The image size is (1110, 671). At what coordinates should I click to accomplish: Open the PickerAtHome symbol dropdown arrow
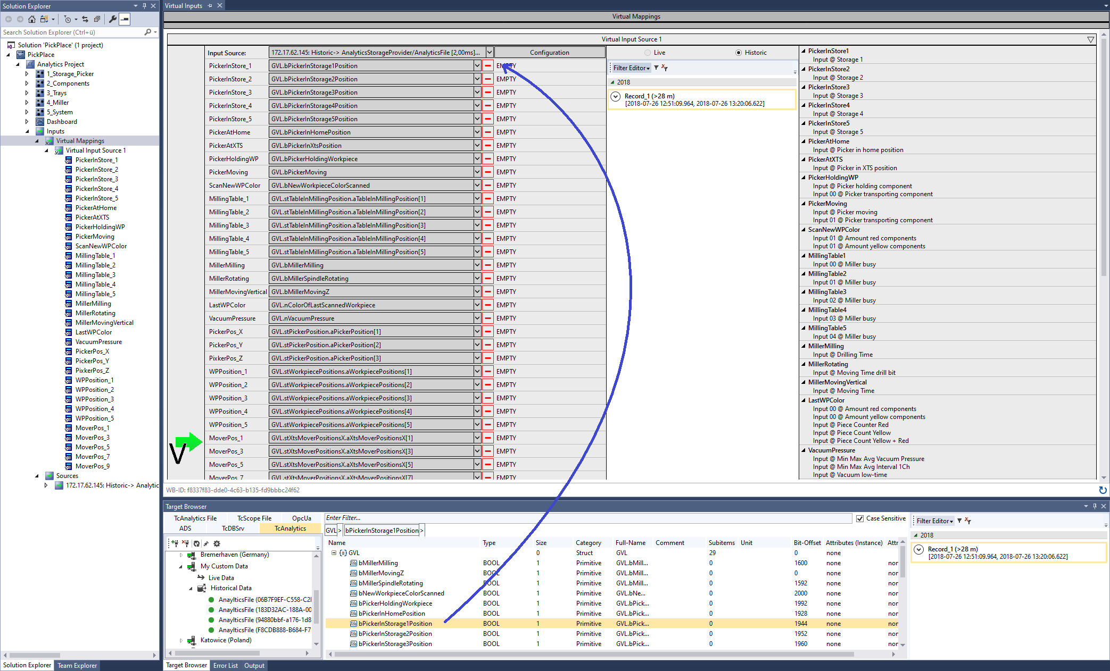[x=477, y=132]
